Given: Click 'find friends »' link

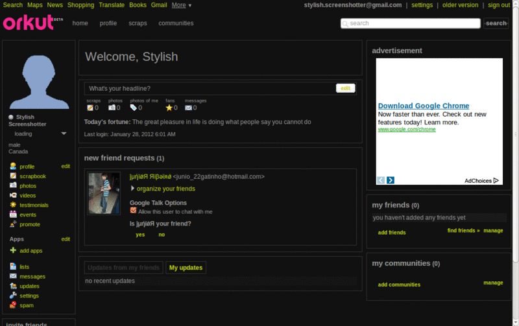Looking at the screenshot, I should pyautogui.click(x=463, y=231).
